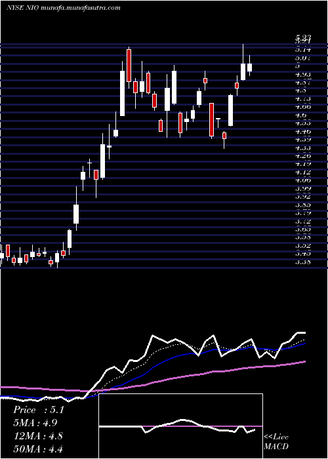328x459 pixels.
Task: Select the 5.14 price axis label
Action: [303, 49]
